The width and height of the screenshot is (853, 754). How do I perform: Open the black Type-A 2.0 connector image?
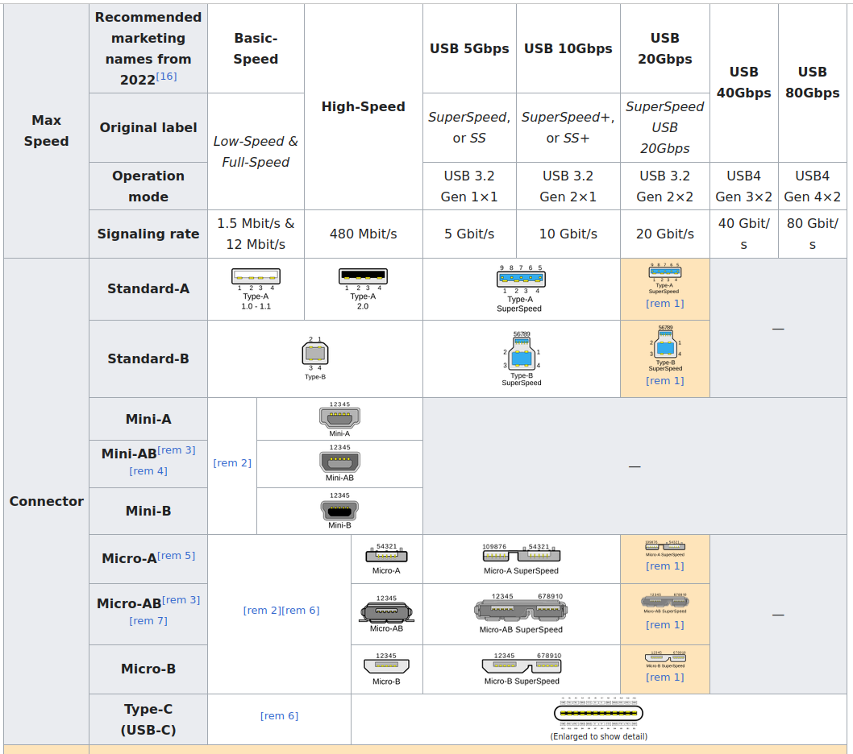[x=363, y=288]
